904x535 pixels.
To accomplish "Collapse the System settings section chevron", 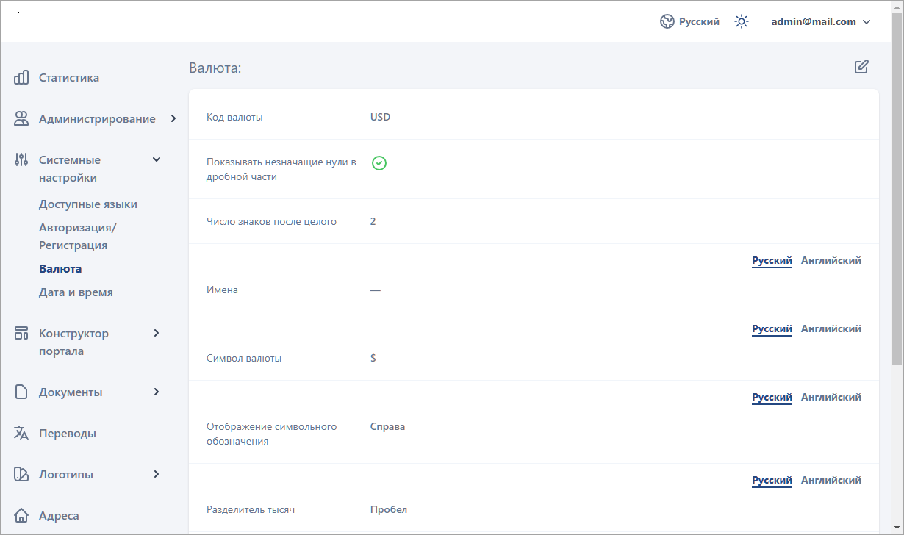I will (x=157, y=159).
